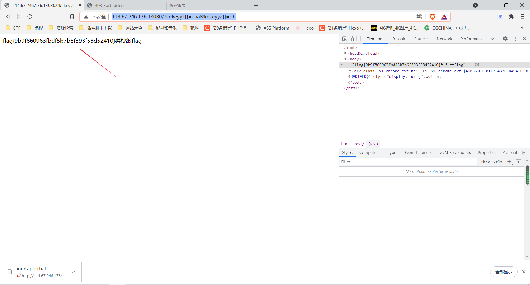This screenshot has width=530, height=285.
Task: Select the (text) breadcrumb
Action: coord(373,144)
